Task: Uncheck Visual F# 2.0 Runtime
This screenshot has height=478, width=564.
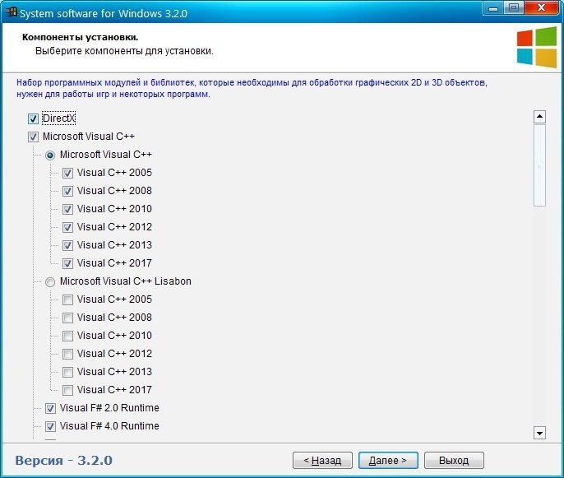Action: pos(50,408)
